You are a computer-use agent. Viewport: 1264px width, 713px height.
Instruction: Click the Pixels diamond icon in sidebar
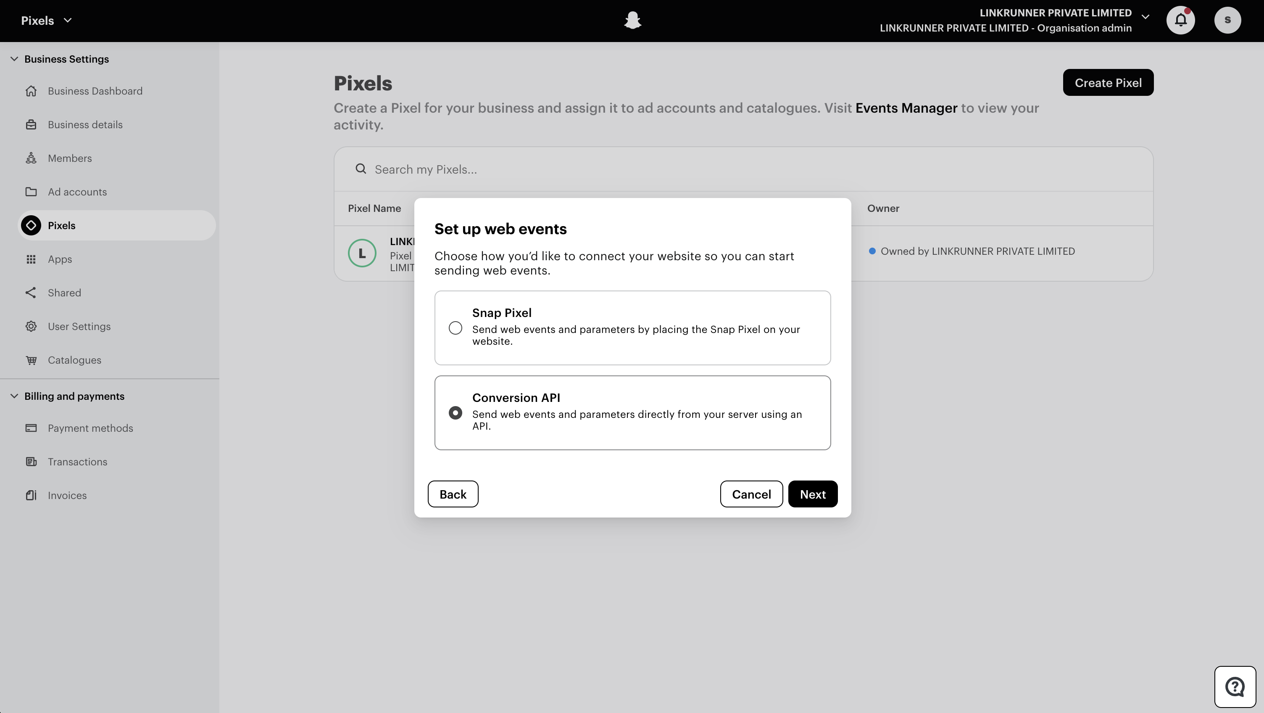(x=31, y=225)
